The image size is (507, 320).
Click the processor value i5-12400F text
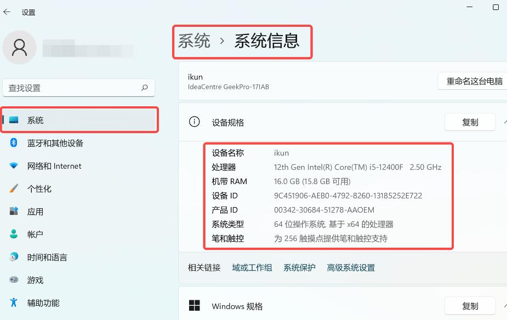pos(357,167)
